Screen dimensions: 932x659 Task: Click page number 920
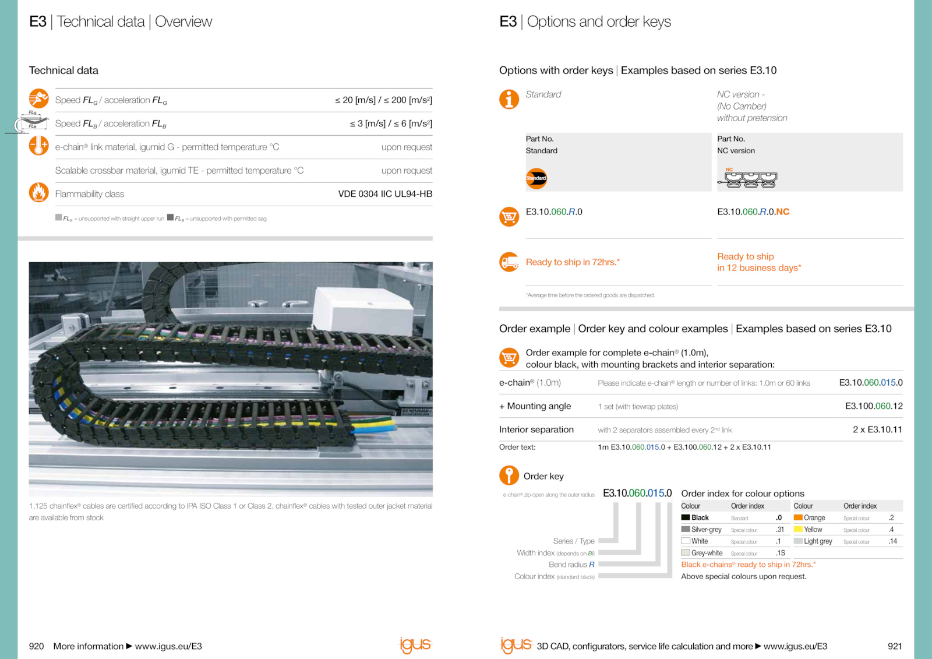click(36, 646)
